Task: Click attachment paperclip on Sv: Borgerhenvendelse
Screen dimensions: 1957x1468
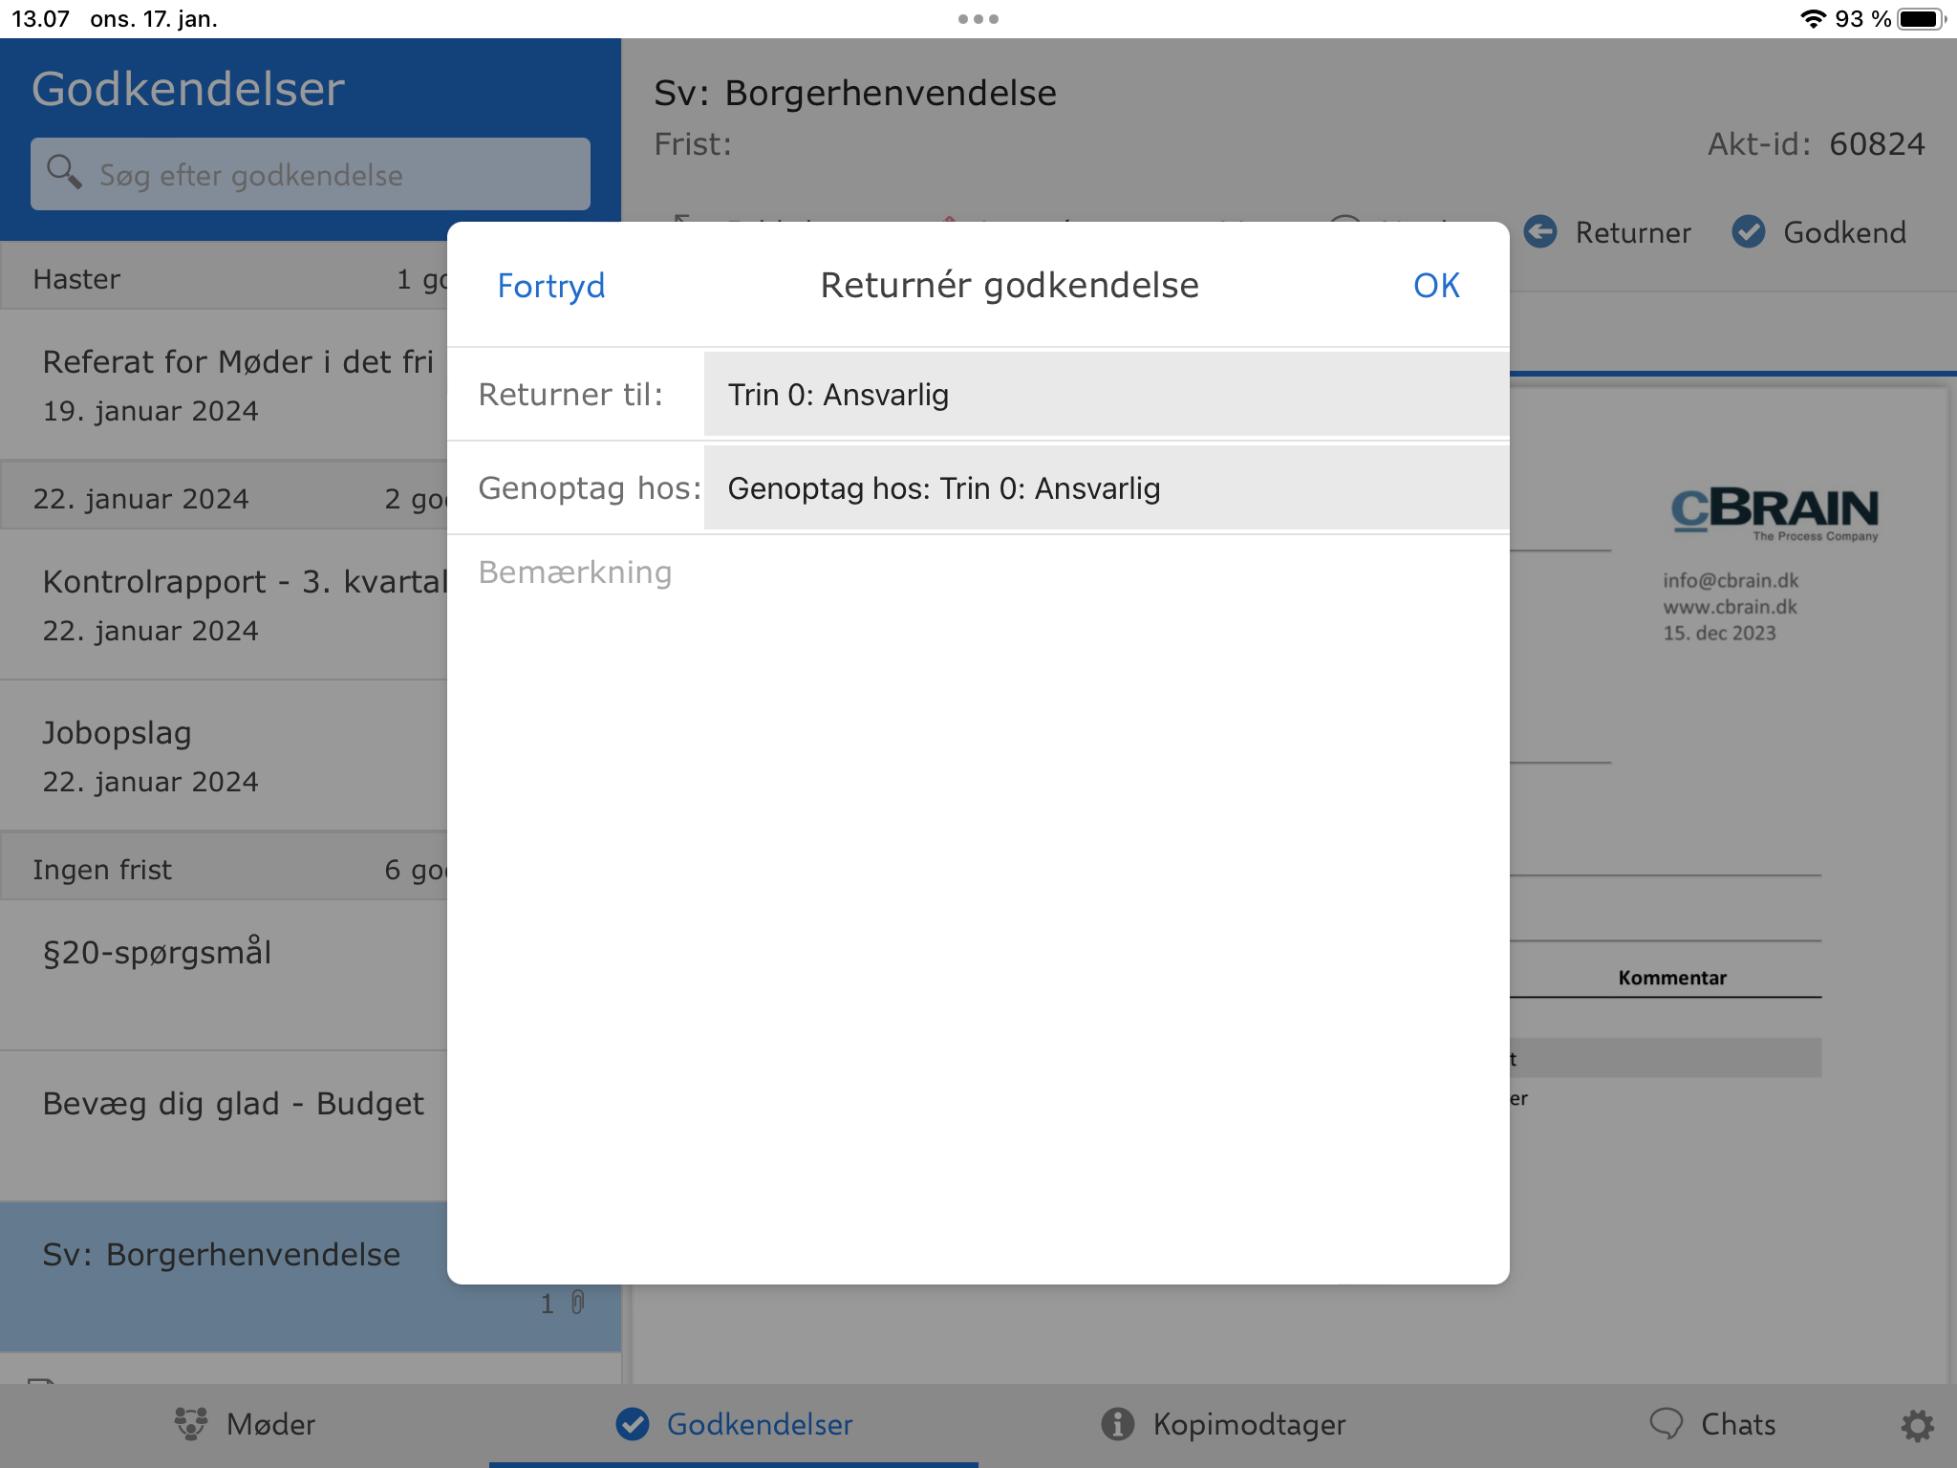Action: tap(577, 1303)
